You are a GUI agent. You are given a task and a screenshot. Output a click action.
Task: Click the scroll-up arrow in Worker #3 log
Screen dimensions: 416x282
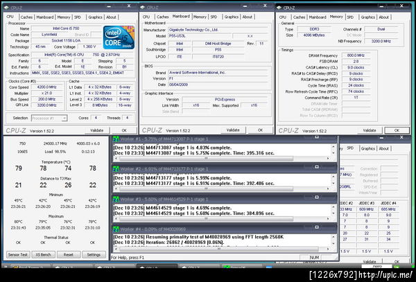tap(333, 207)
